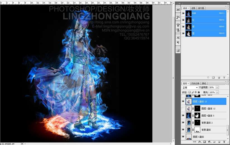Switch to the 直方图 (Histogram) tab
Viewport: 230px width, 145px height.
pos(201,8)
